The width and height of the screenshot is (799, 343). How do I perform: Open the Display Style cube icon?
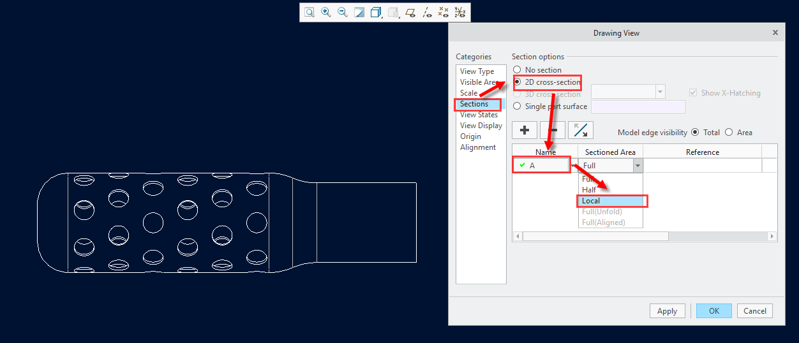click(x=377, y=12)
